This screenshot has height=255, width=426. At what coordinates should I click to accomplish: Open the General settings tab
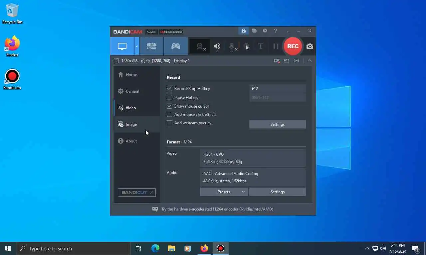[137, 91]
